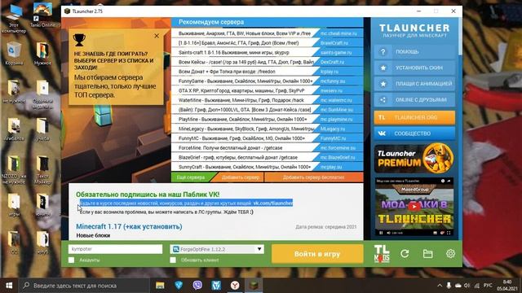Click TL logo on the orange TLauncher.org button
Screen dimensions: 522x293
click(x=382, y=117)
